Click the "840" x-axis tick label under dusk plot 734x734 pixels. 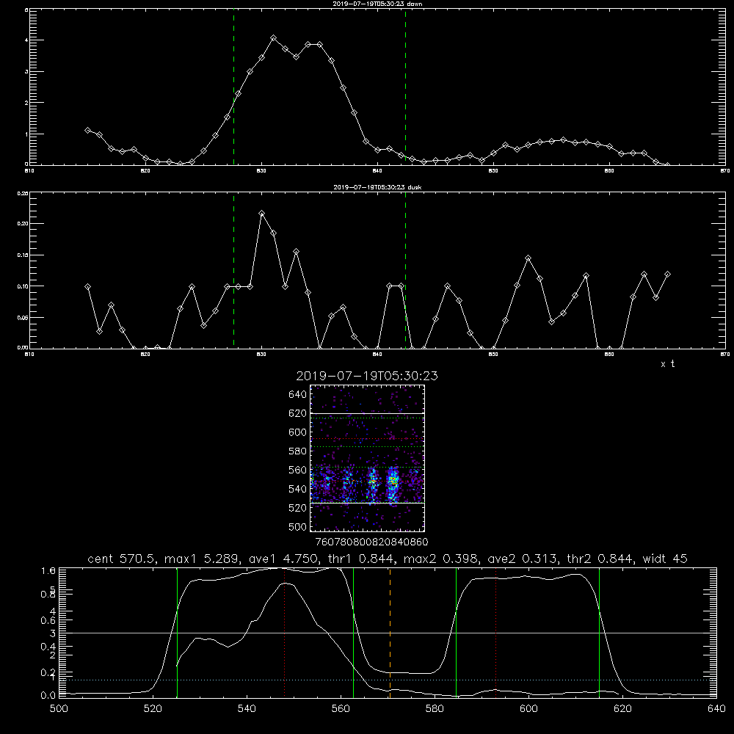click(x=377, y=355)
